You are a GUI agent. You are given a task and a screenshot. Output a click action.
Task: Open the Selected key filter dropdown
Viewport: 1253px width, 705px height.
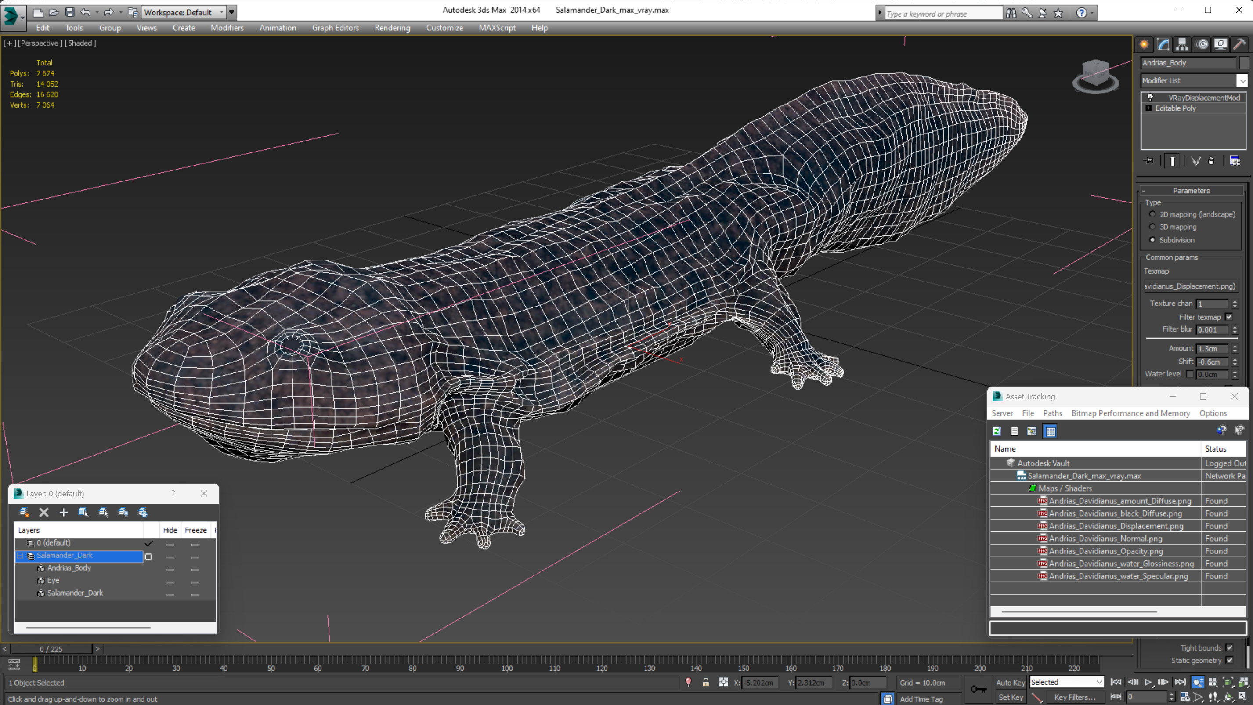click(1066, 682)
